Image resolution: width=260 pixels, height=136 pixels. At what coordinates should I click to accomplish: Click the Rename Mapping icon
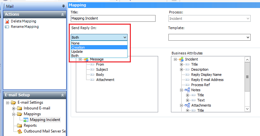pyautogui.click(x=7, y=27)
